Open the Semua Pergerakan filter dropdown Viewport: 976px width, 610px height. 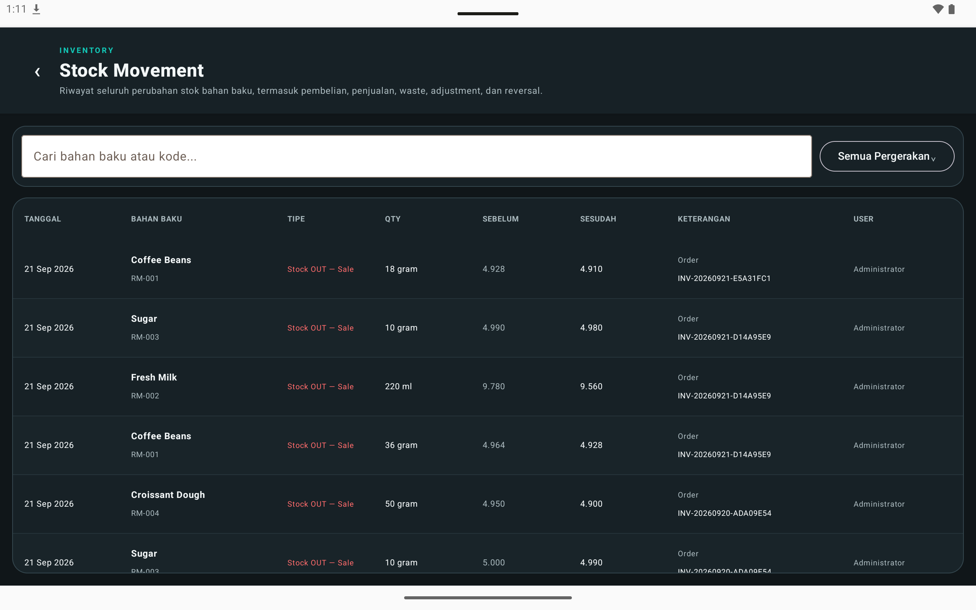pyautogui.click(x=886, y=156)
